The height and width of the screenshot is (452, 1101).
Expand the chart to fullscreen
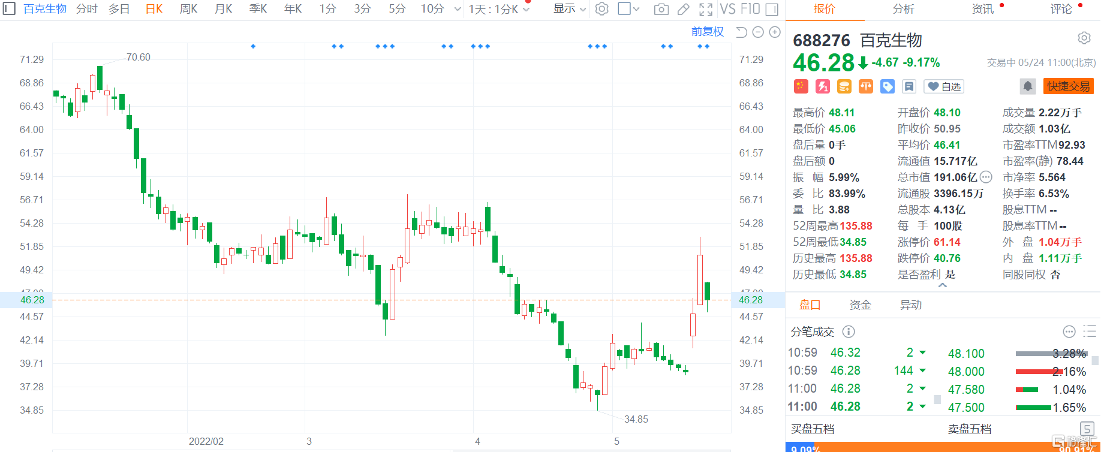pos(706,9)
